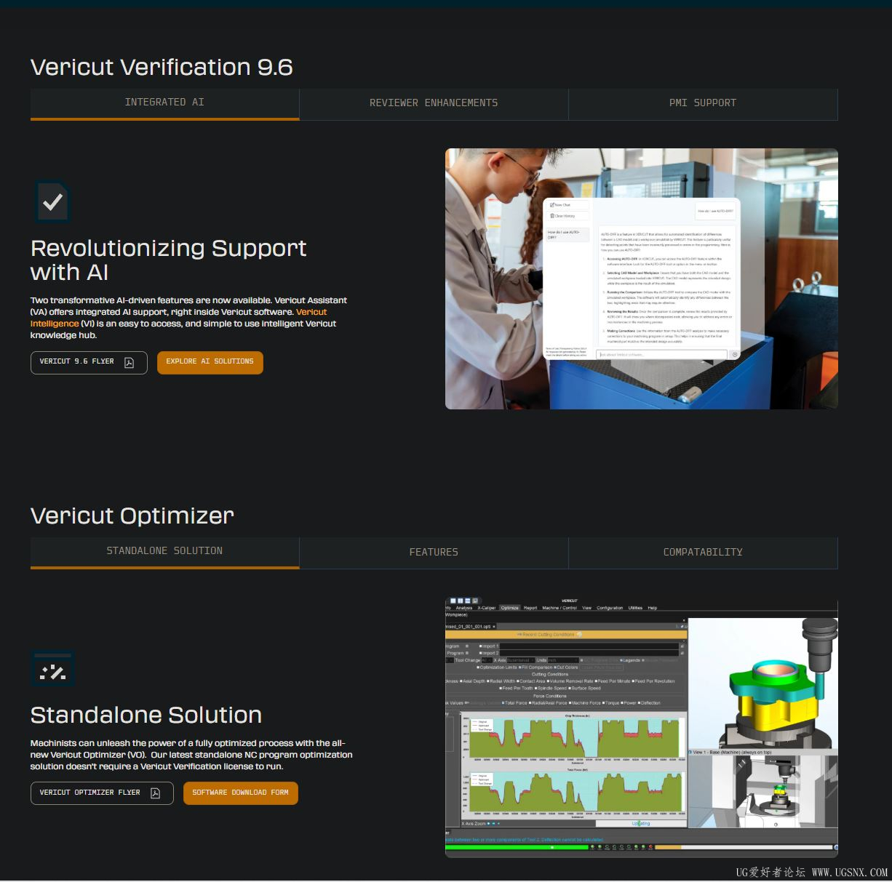Switch to Reviewer Enhancements tab
892x882 pixels.
pos(434,103)
